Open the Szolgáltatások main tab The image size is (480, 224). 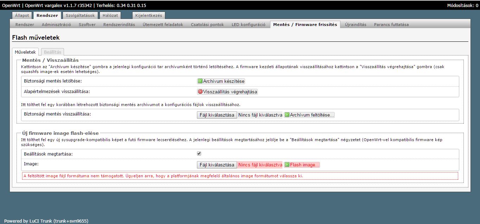tap(80, 15)
